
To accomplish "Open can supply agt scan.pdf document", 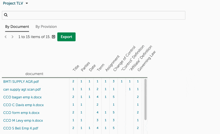I will tap(22, 90).
